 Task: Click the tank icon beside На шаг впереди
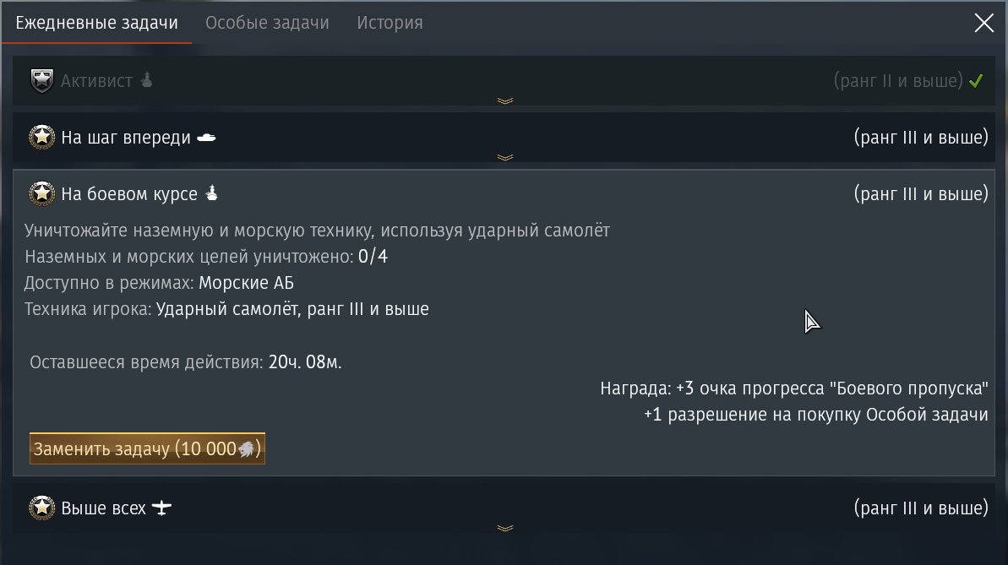(206, 138)
